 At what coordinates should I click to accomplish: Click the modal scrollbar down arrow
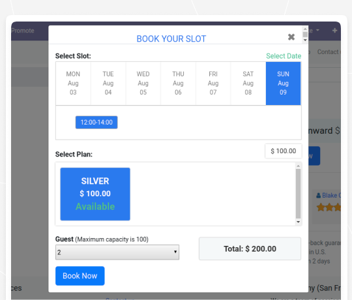305,40
